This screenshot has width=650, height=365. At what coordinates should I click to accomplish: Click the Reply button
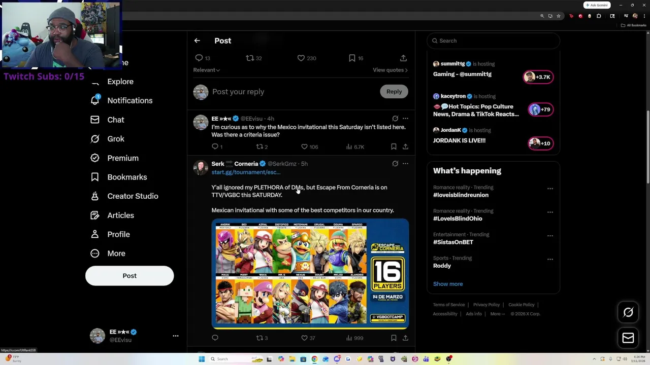(x=394, y=92)
